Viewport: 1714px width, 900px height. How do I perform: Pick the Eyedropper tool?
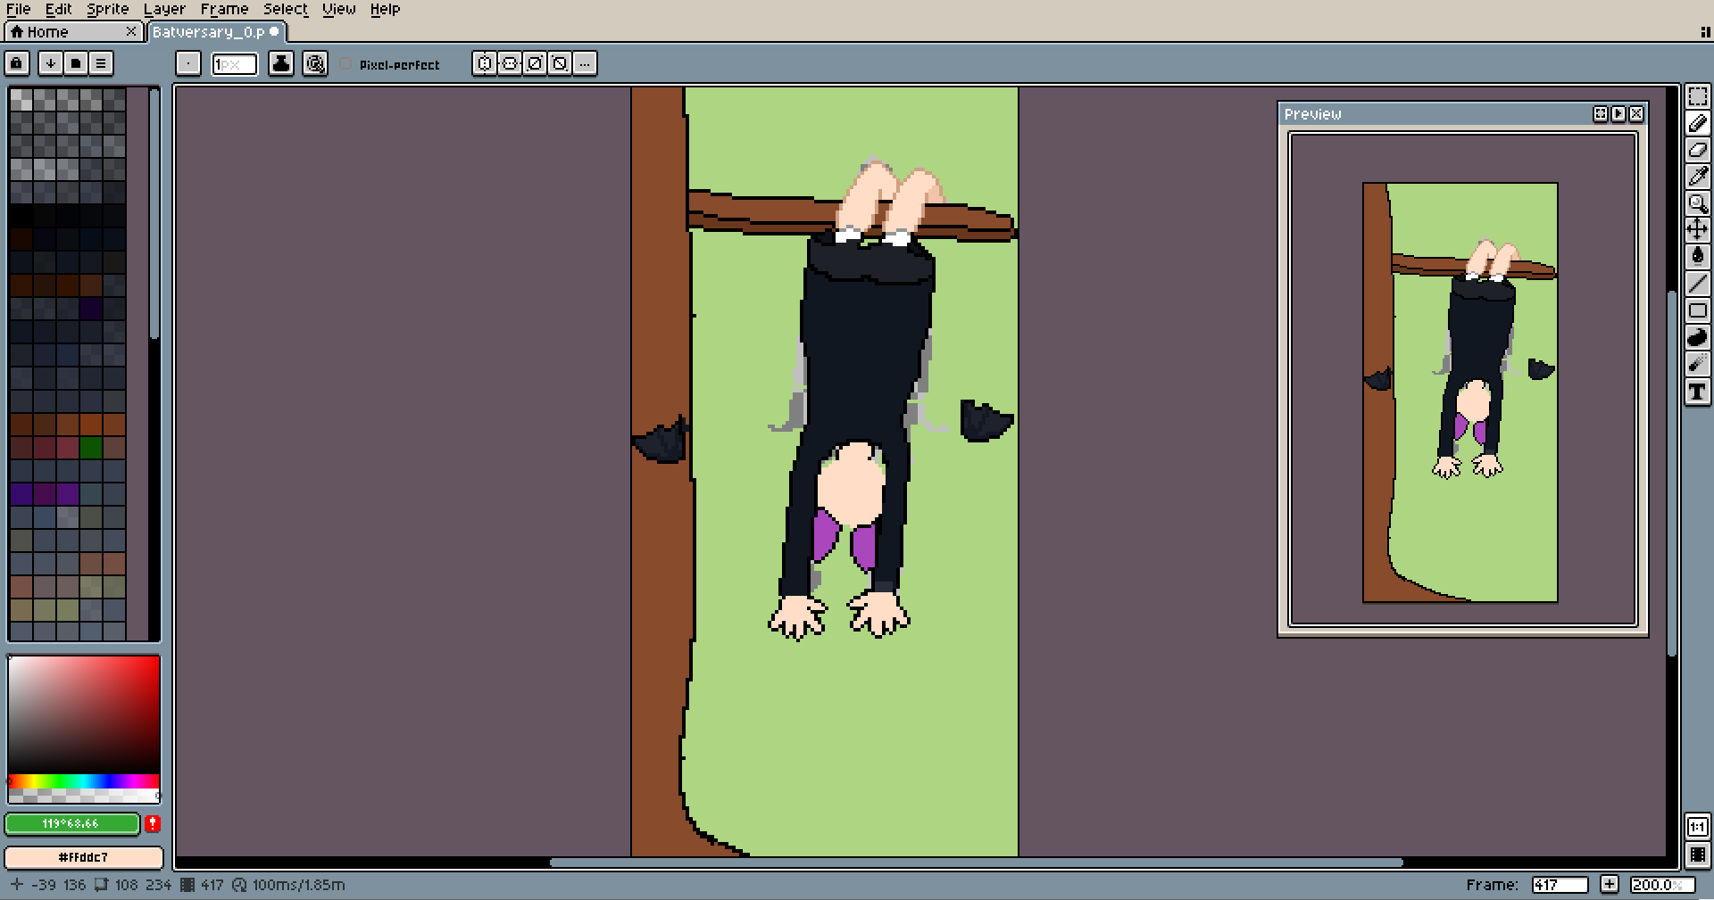click(x=1697, y=177)
